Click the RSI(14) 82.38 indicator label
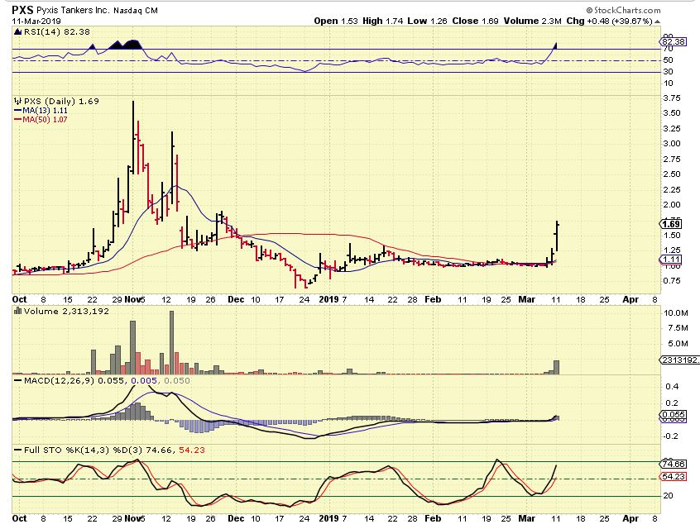The image size is (700, 529). [x=57, y=31]
